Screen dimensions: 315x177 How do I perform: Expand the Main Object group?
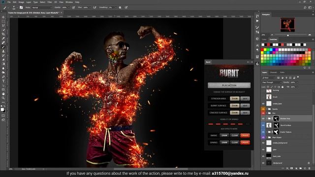click(267, 138)
